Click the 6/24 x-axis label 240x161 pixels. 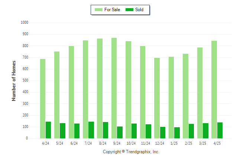(74, 143)
